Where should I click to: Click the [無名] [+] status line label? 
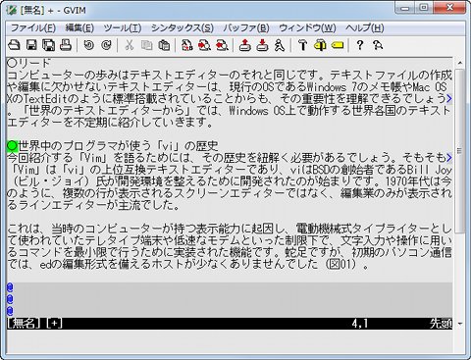coord(34,324)
